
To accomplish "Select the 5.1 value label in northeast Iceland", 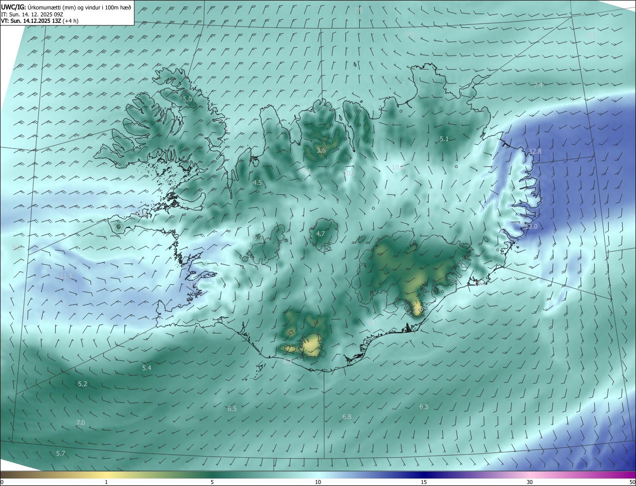I will click(x=444, y=139).
